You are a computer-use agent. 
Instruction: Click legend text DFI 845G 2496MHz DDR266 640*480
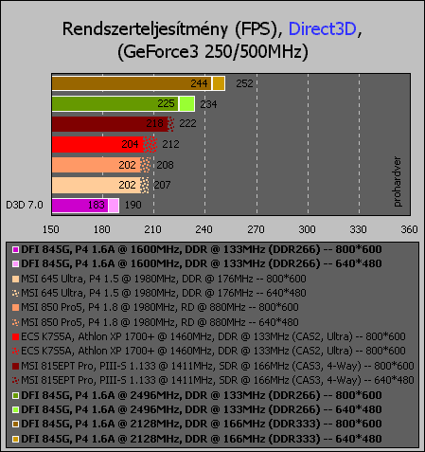pos(202,409)
